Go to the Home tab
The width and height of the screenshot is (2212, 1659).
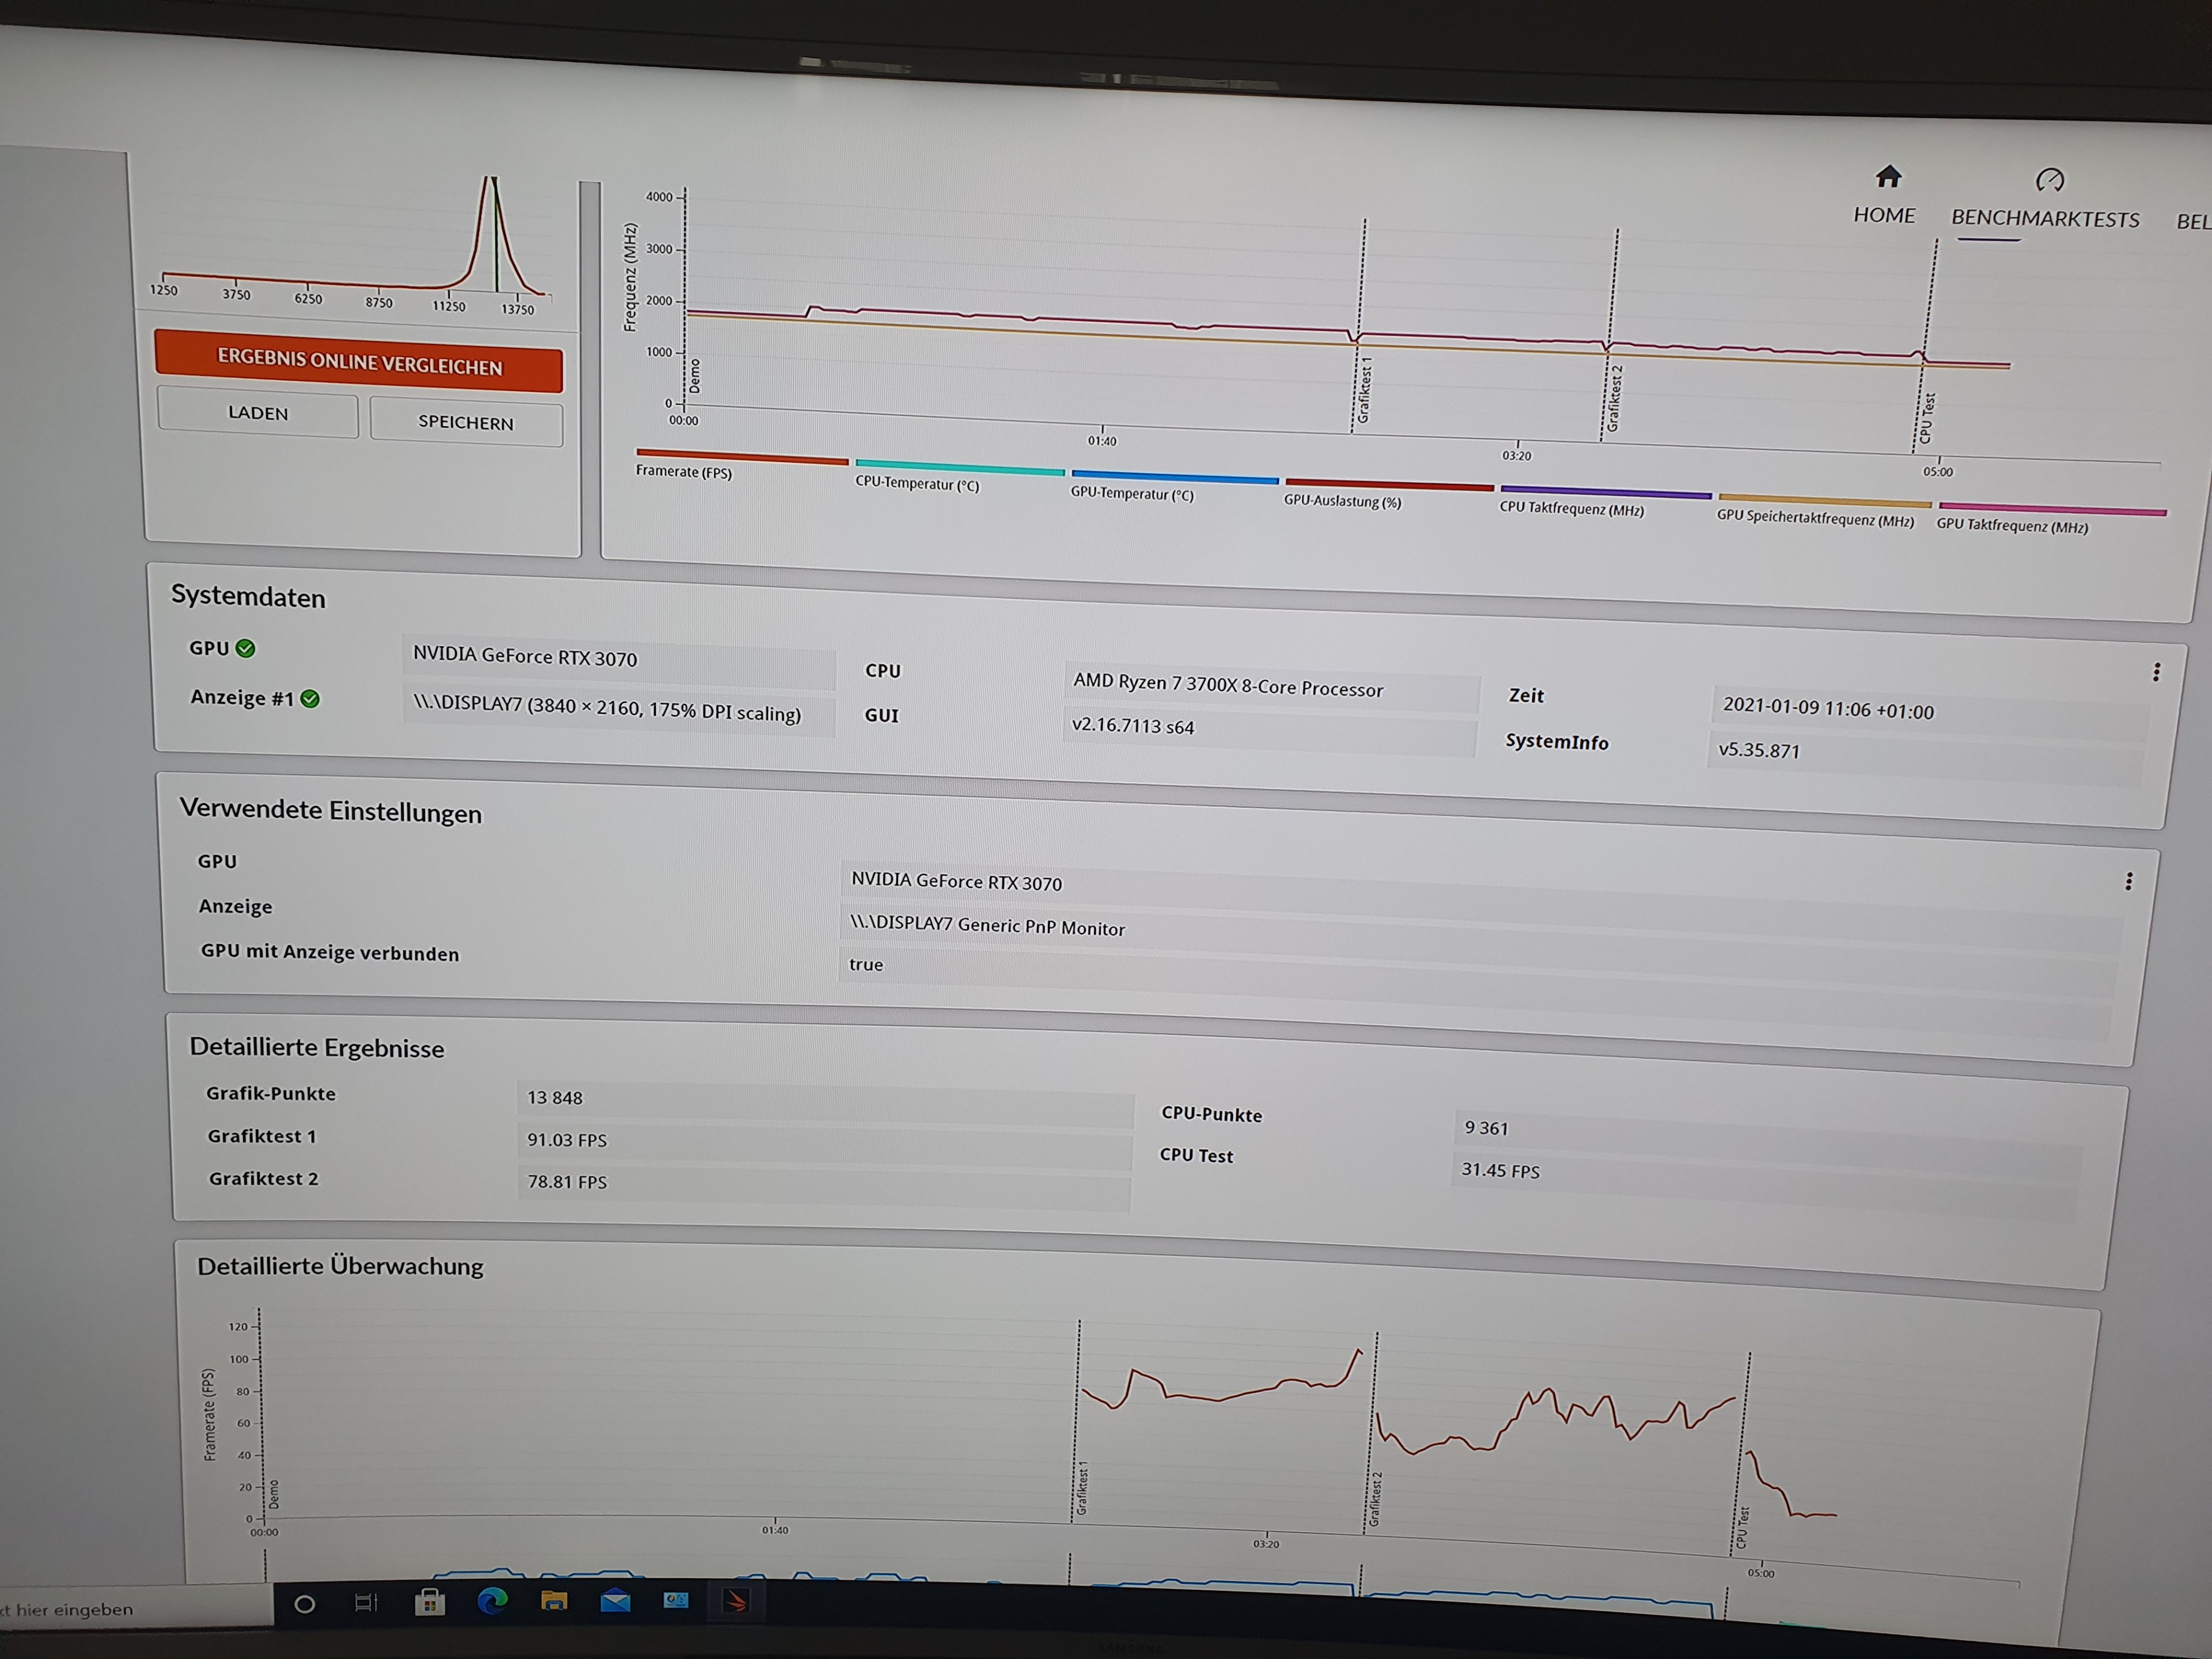point(1884,215)
